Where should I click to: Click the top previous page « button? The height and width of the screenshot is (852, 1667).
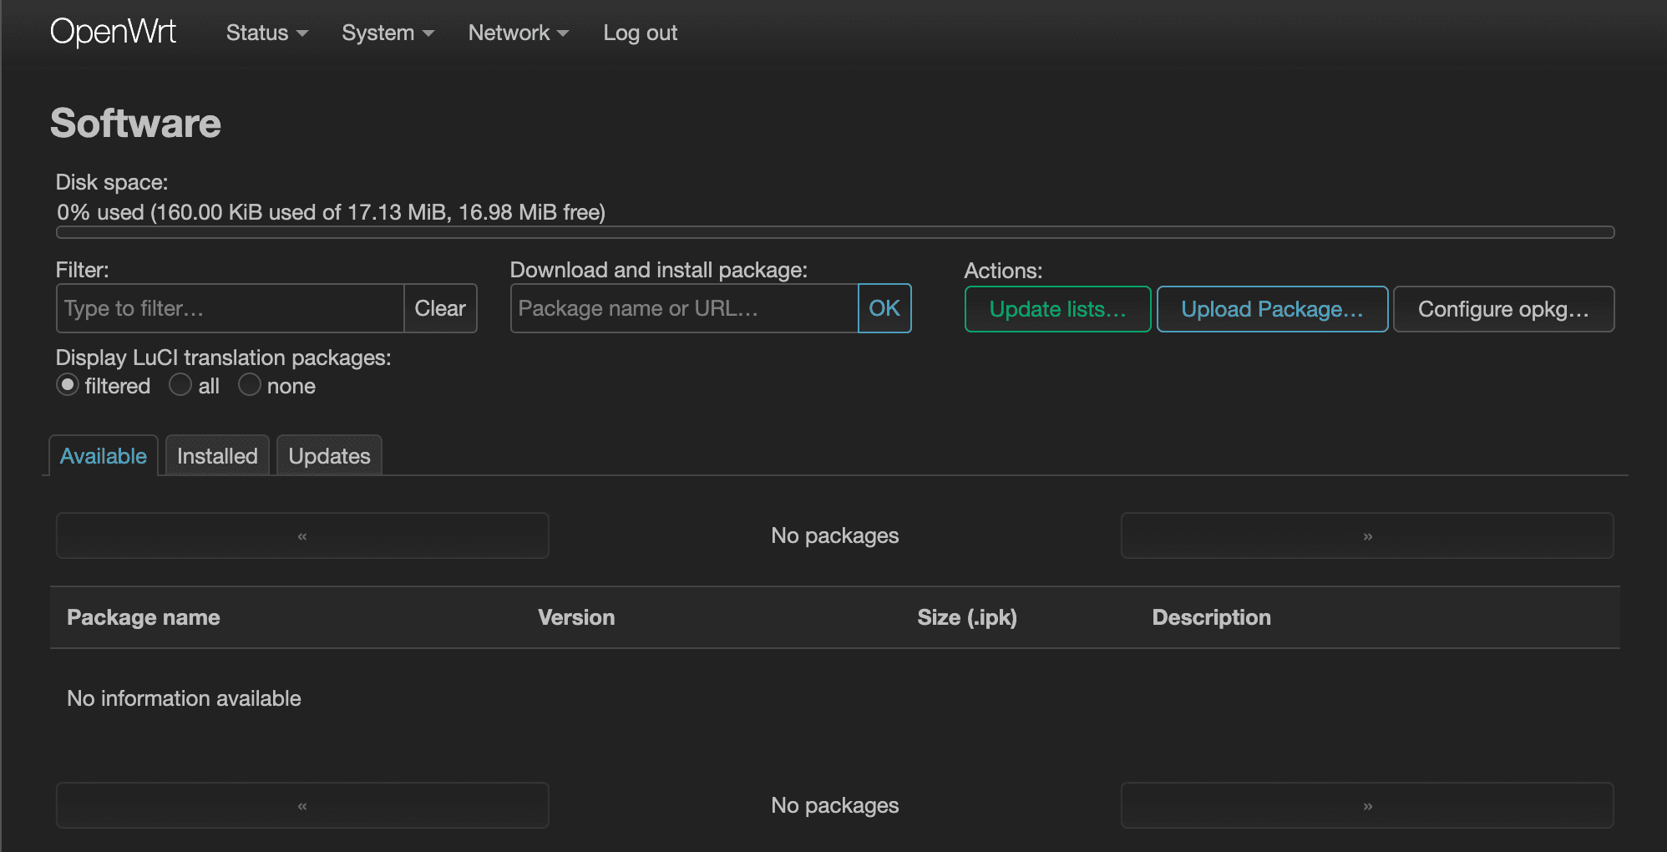pyautogui.click(x=302, y=535)
